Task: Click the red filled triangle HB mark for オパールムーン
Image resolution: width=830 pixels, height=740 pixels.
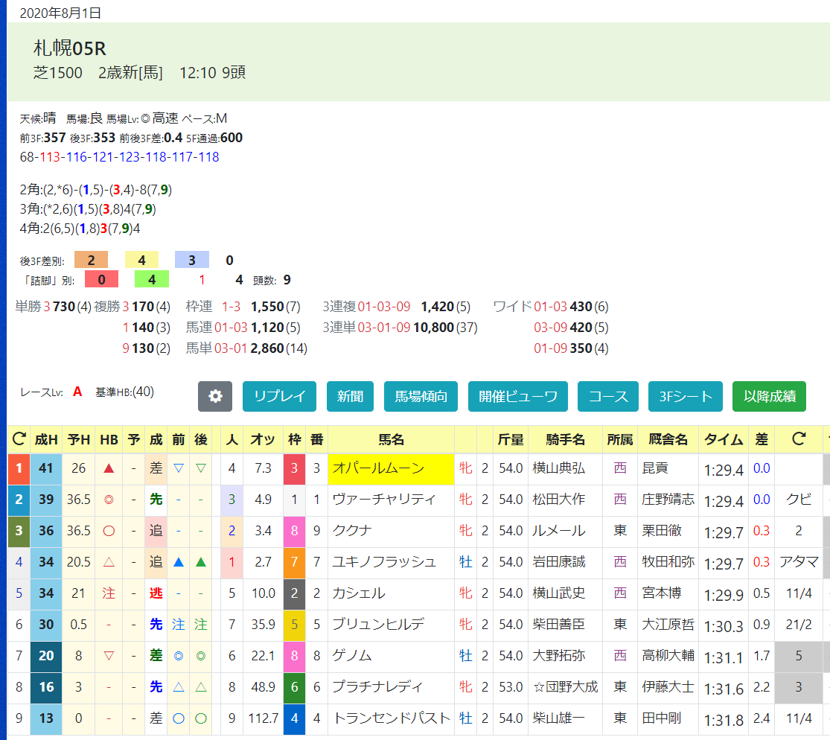Action: click(x=109, y=468)
